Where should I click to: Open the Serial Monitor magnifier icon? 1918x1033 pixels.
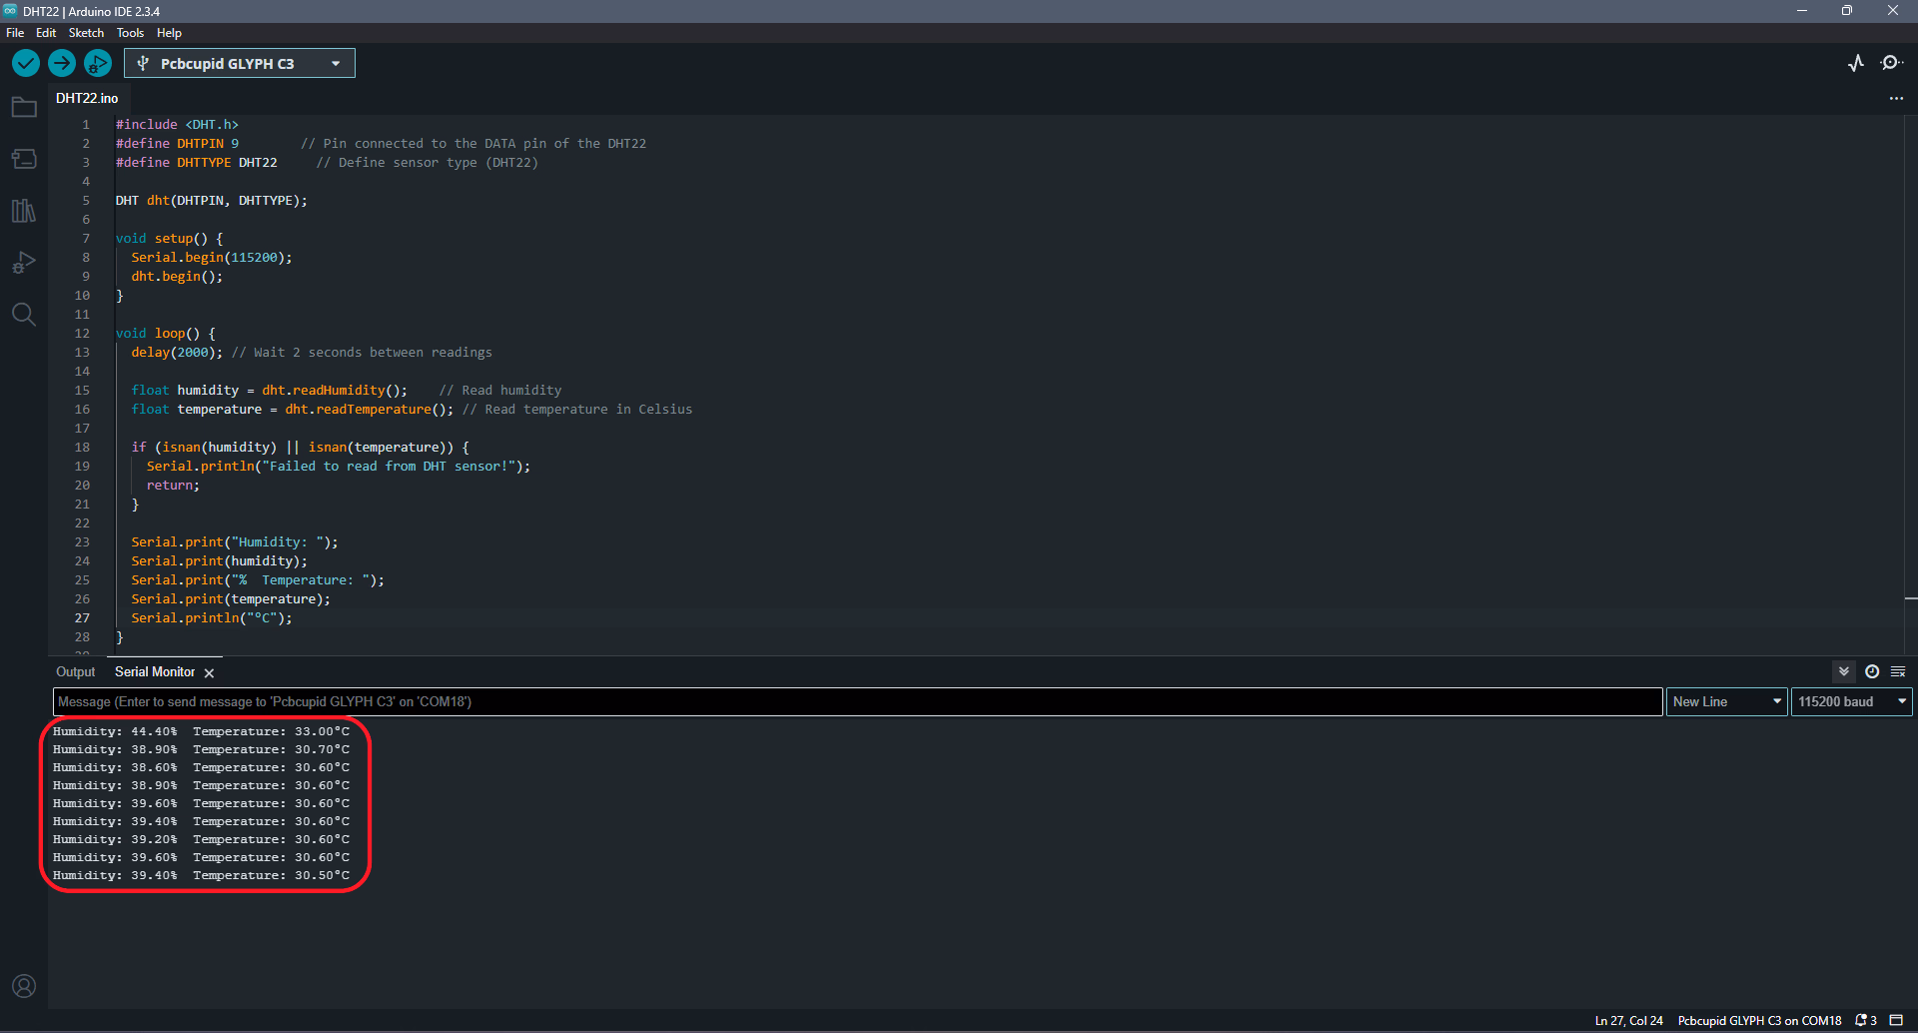tap(1892, 63)
